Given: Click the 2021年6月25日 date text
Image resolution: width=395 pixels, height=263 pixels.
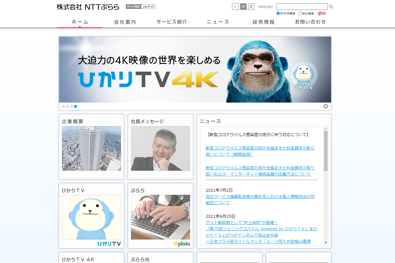Looking at the screenshot, I should pyautogui.click(x=220, y=216).
